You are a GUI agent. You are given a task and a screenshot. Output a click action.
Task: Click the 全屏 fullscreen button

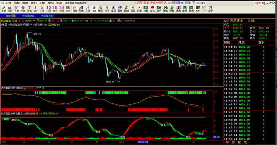tap(185, 9)
